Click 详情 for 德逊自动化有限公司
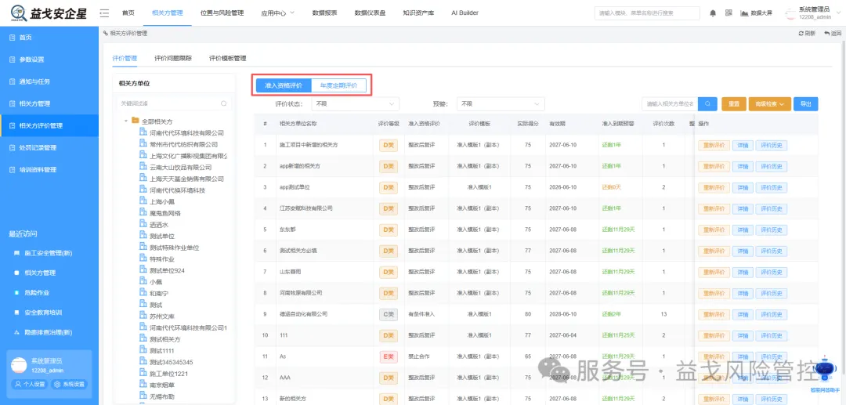This screenshot has height=405, width=846. click(743, 314)
